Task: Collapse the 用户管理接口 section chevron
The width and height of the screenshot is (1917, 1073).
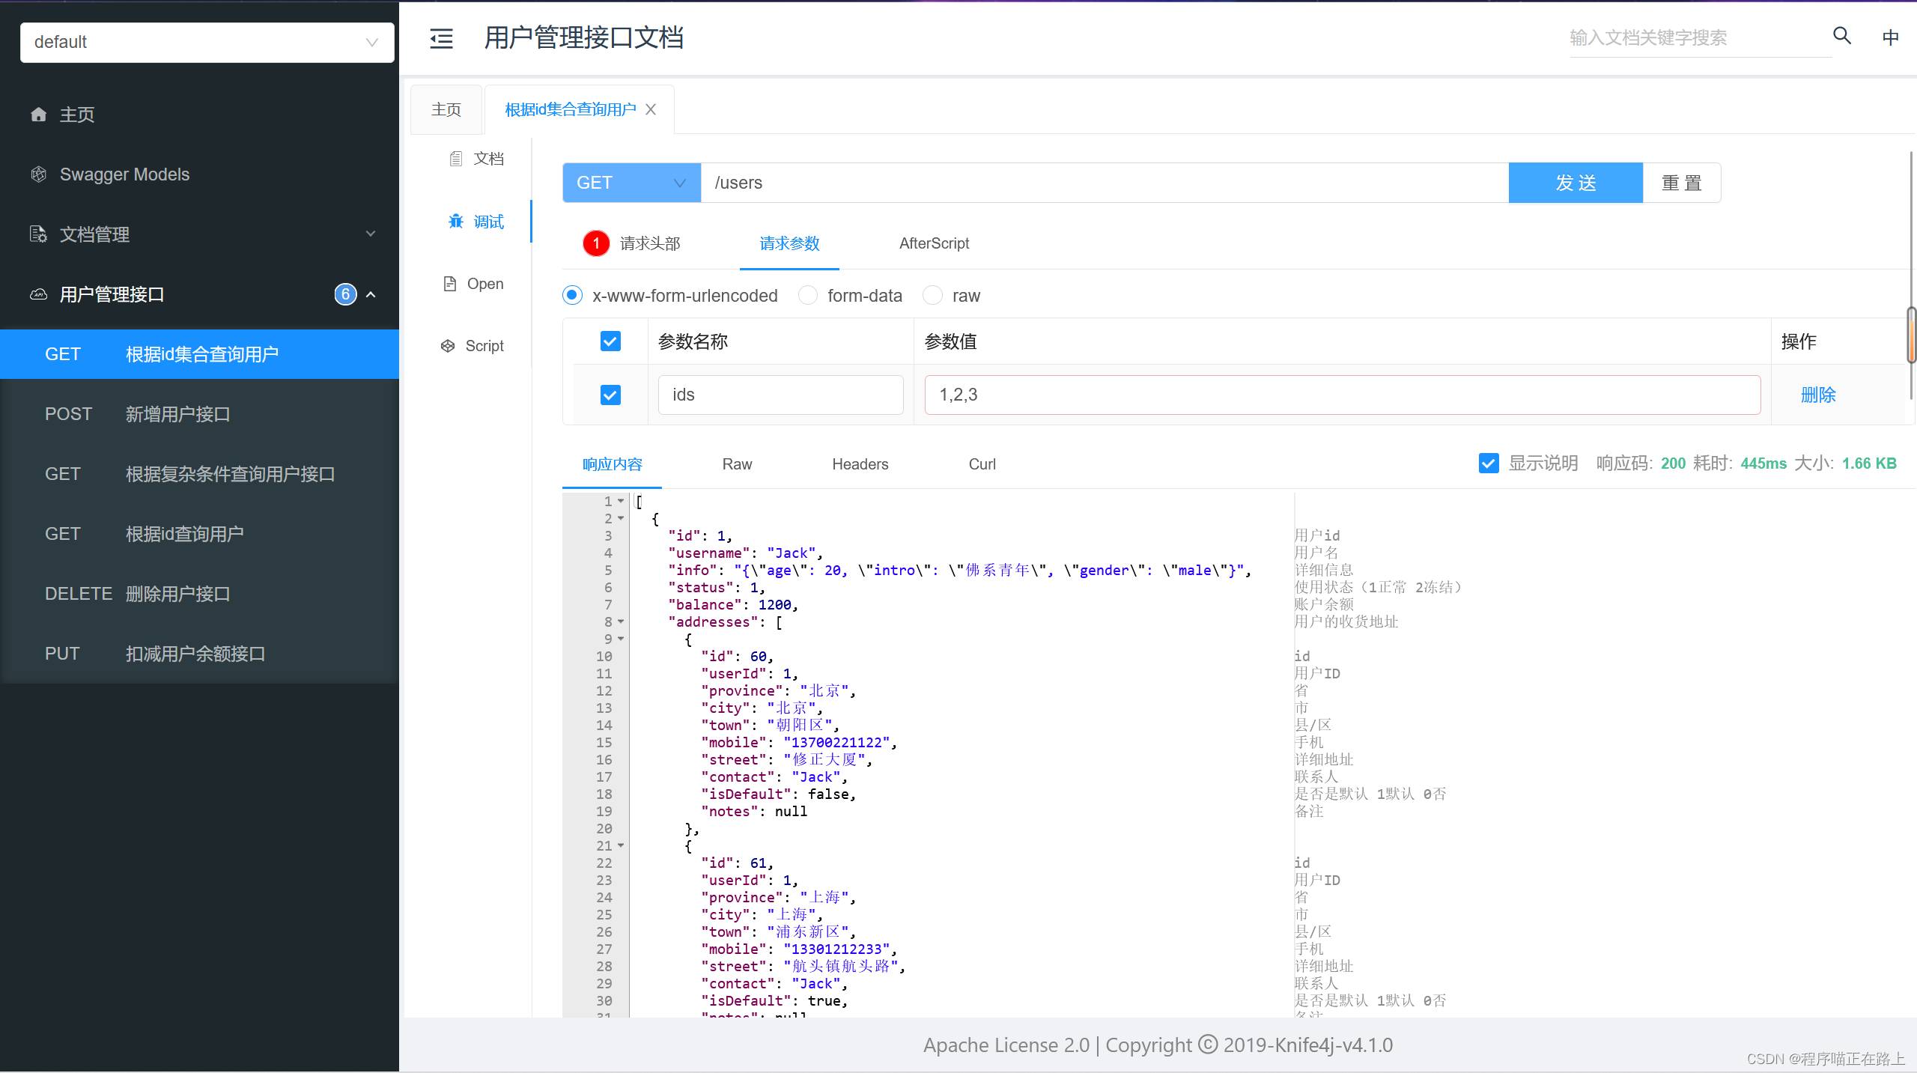Action: point(371,294)
